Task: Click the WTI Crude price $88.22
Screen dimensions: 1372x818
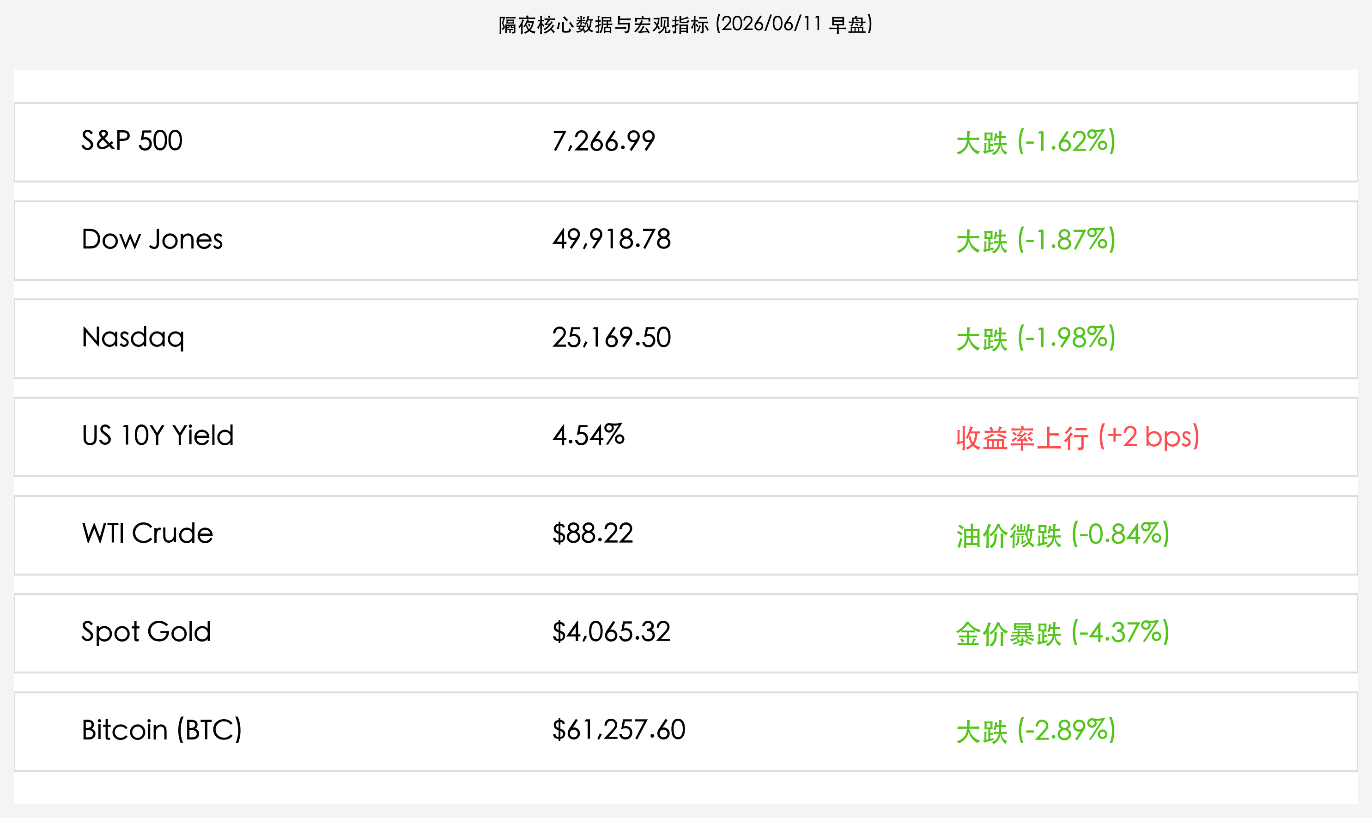Action: point(593,533)
